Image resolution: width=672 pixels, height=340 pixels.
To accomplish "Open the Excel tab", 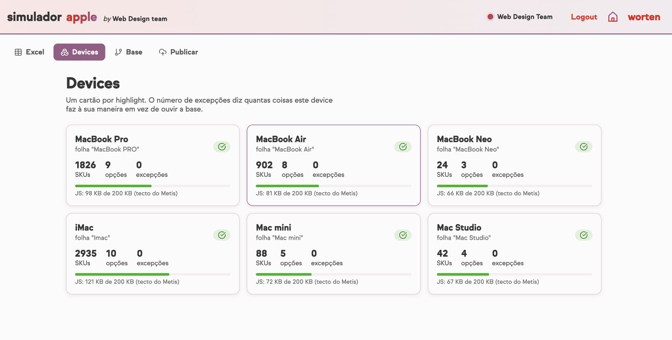I will tap(29, 52).
